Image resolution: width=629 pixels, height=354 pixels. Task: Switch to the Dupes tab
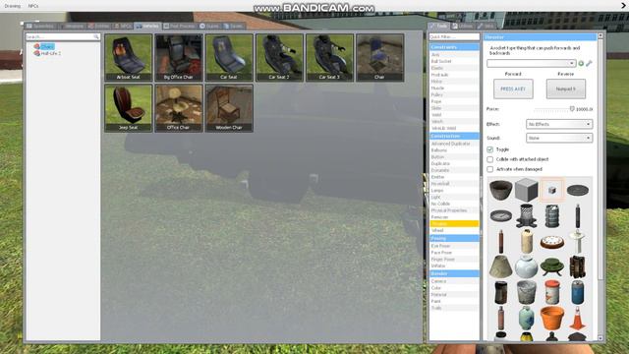tap(209, 27)
